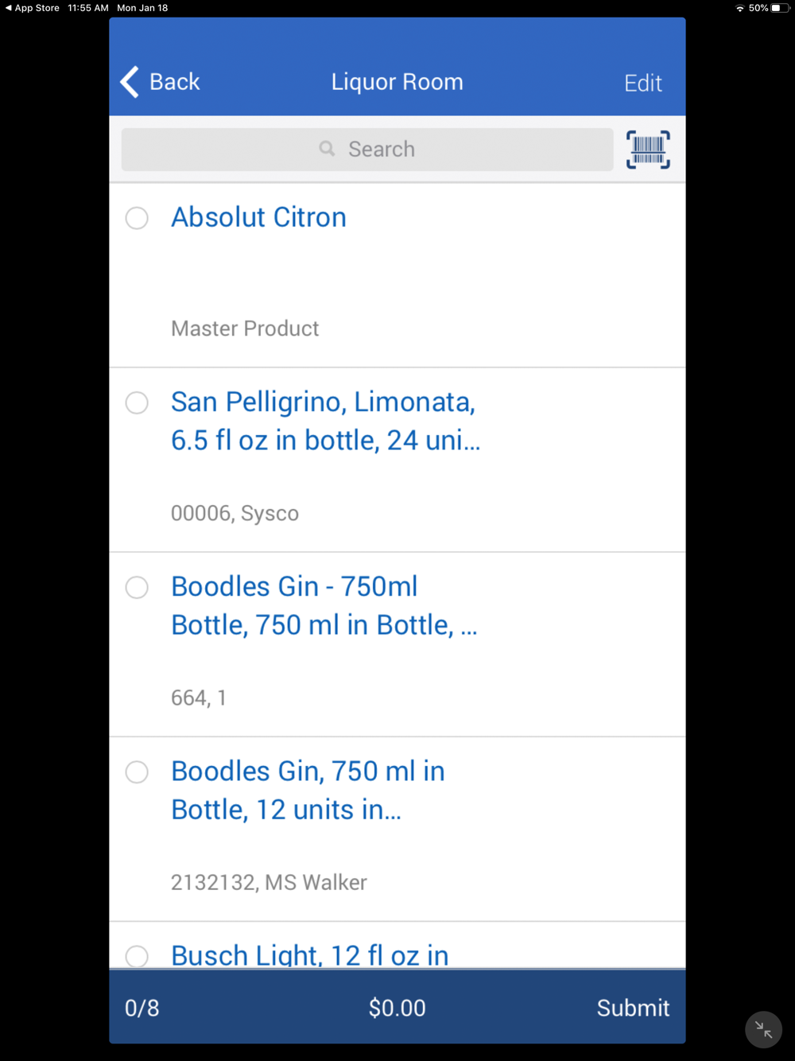Click the Liquor Room title
The width and height of the screenshot is (795, 1061).
(397, 82)
